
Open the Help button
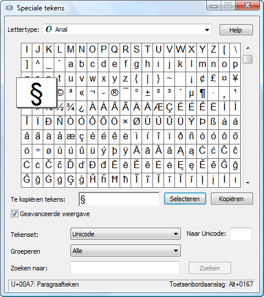[236, 30]
